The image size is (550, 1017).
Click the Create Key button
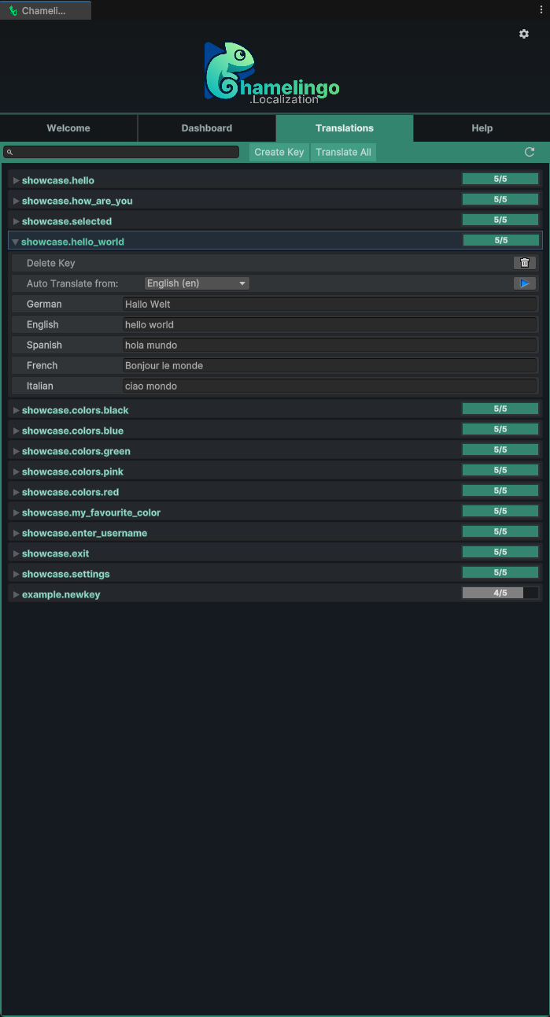[279, 152]
